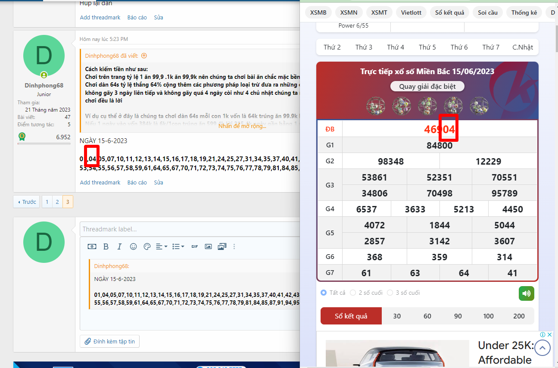Open the XSMN navigation pill
The image size is (558, 368).
coord(349,12)
